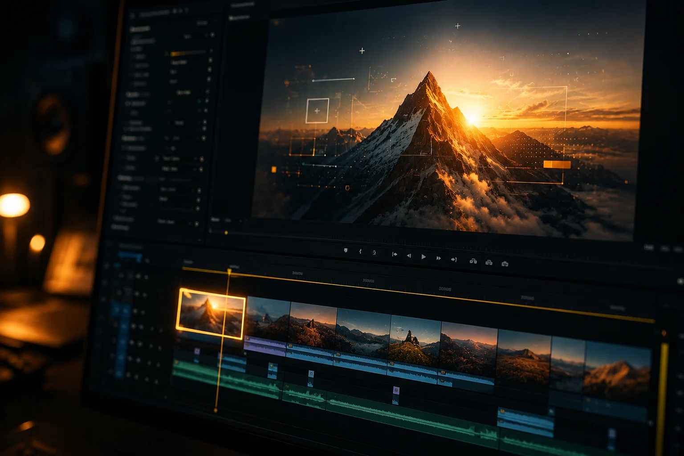Click the leftmost of three linked-box icons
Viewport: 684px width, 456px height.
[x=473, y=261]
